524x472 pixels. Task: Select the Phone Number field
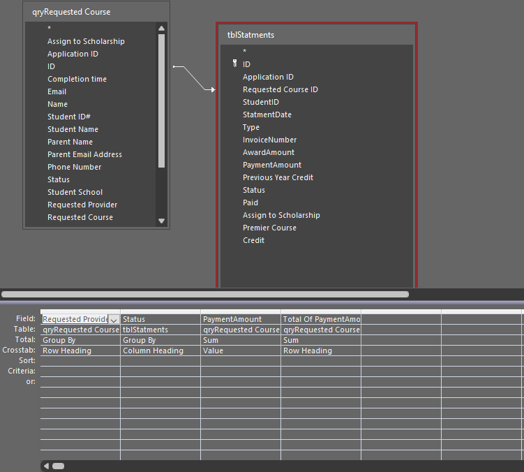click(x=74, y=167)
